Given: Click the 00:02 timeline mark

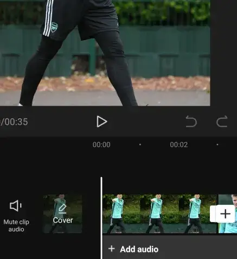Looking at the screenshot, I should [x=179, y=145].
